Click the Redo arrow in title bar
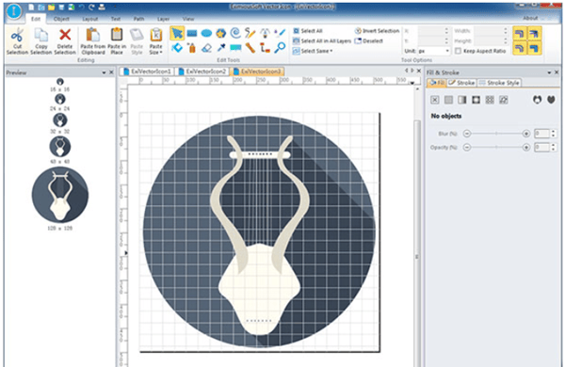This screenshot has width=565, height=367. point(91,8)
